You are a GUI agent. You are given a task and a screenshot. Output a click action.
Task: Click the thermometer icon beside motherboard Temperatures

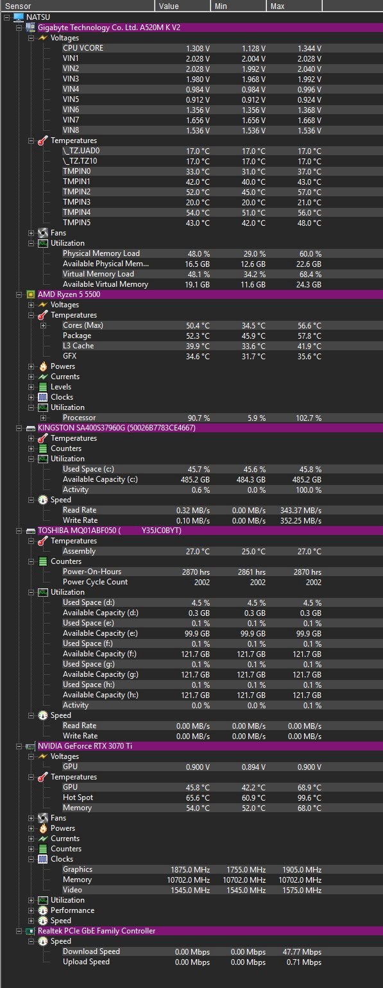[43, 141]
